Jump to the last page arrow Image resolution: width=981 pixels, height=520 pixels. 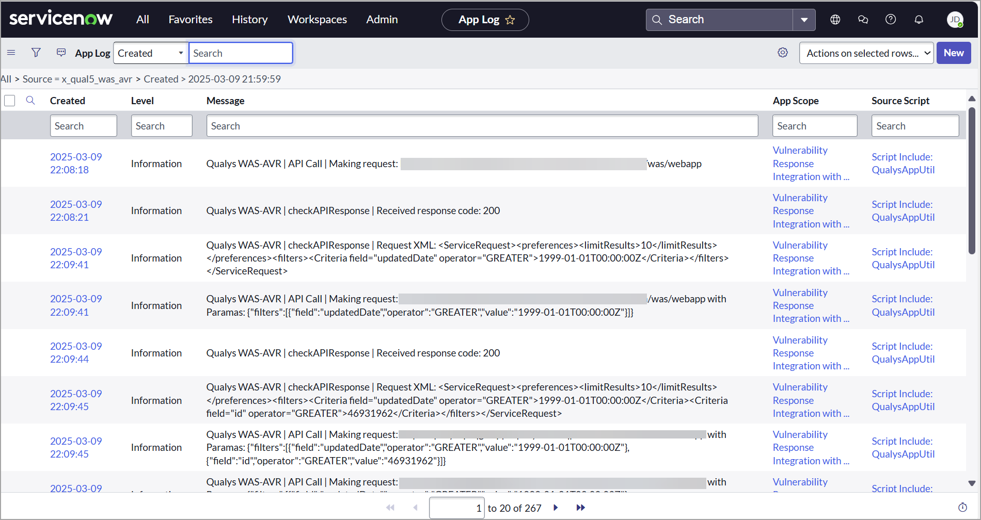click(x=580, y=508)
